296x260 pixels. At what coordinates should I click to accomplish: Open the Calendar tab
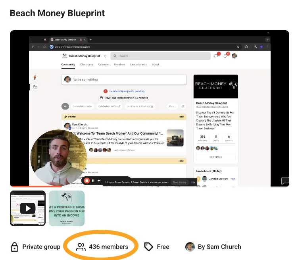(104, 64)
